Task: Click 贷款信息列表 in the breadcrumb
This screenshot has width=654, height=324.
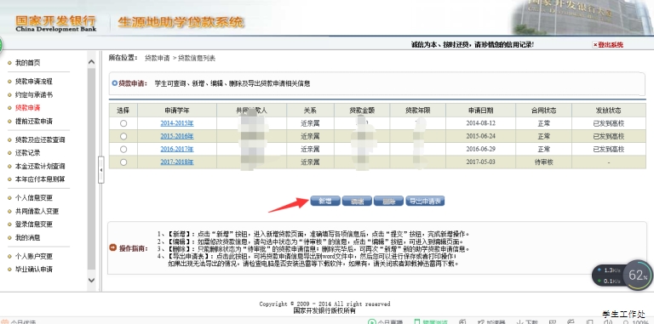Action: pos(197,59)
